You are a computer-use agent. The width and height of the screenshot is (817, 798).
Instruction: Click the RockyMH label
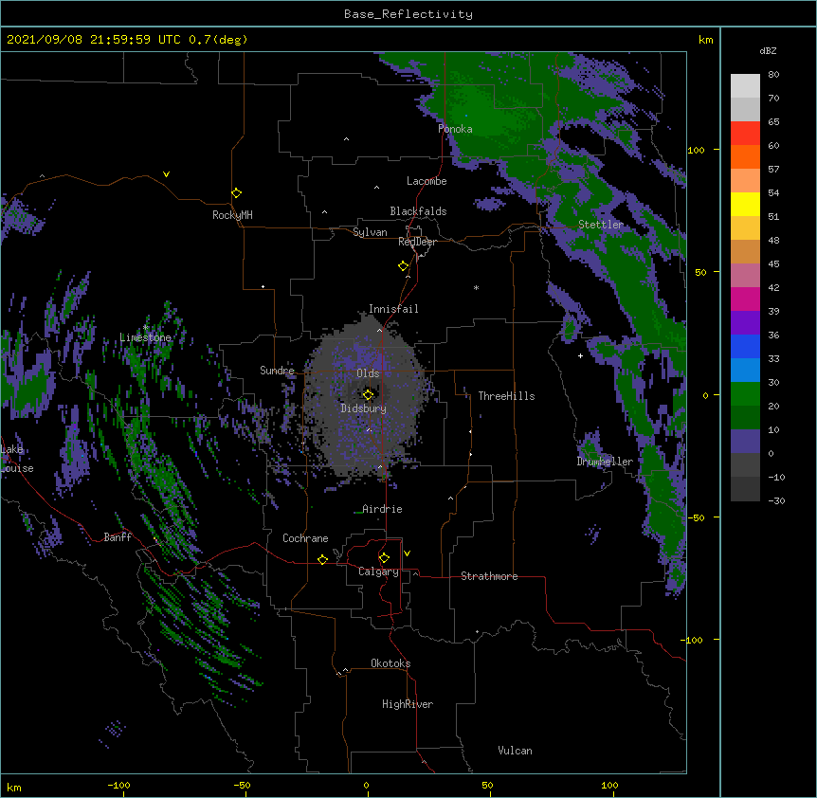(232, 215)
